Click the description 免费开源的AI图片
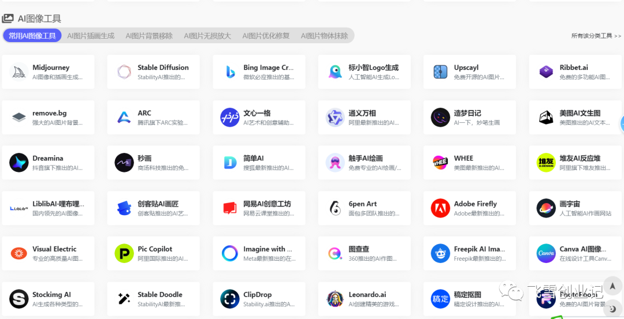Screen dimensions: 624x319 tap(479, 77)
